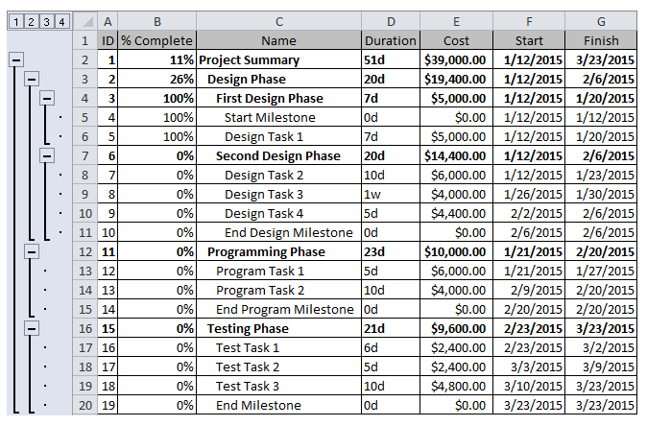647x426 pixels.
Task: Collapse the First Design Phase group
Action: [x=47, y=99]
